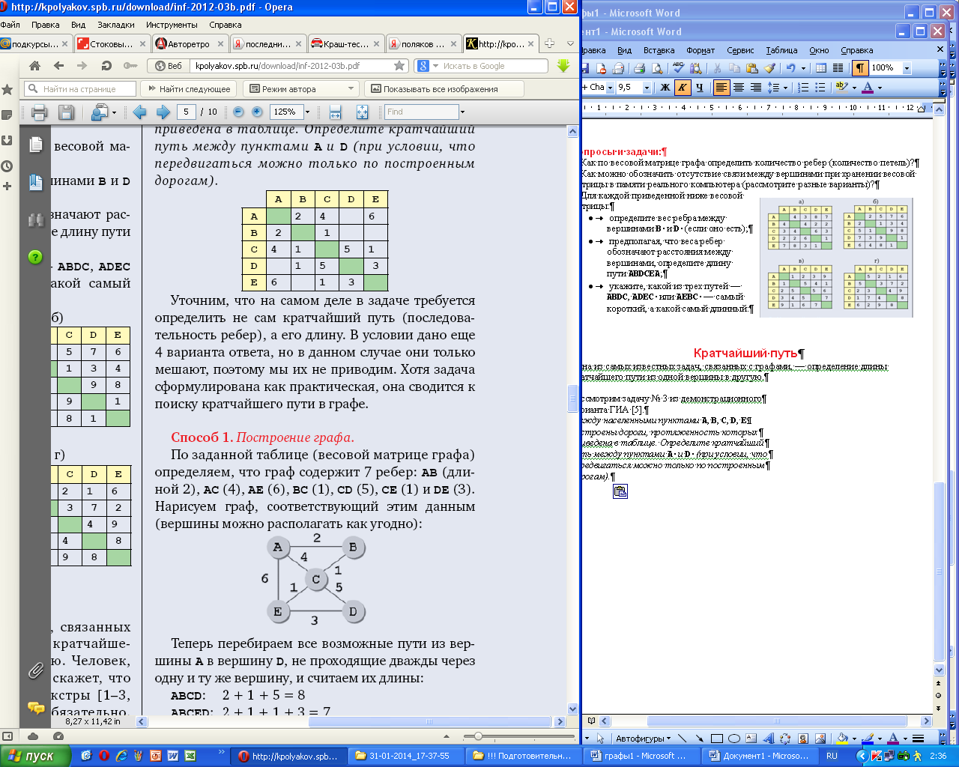Click Word paste clipboard icon
The image size is (959, 767).
point(752,67)
